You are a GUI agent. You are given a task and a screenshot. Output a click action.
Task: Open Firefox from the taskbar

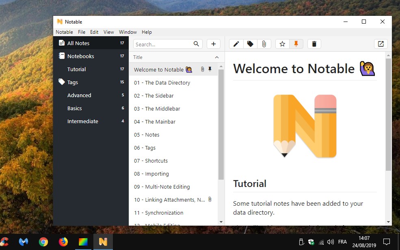coord(63,241)
